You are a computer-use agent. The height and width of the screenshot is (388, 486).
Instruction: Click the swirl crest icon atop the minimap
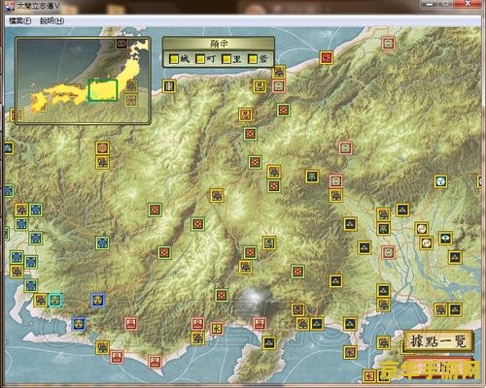pos(121,44)
